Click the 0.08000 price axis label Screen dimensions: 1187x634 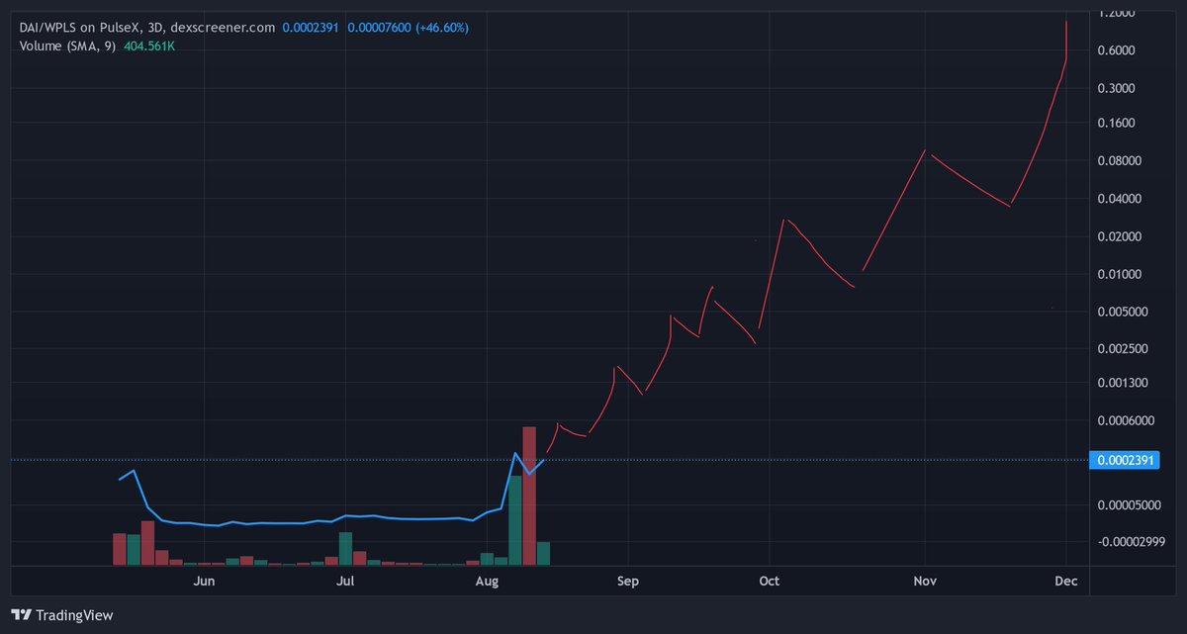click(x=1118, y=161)
